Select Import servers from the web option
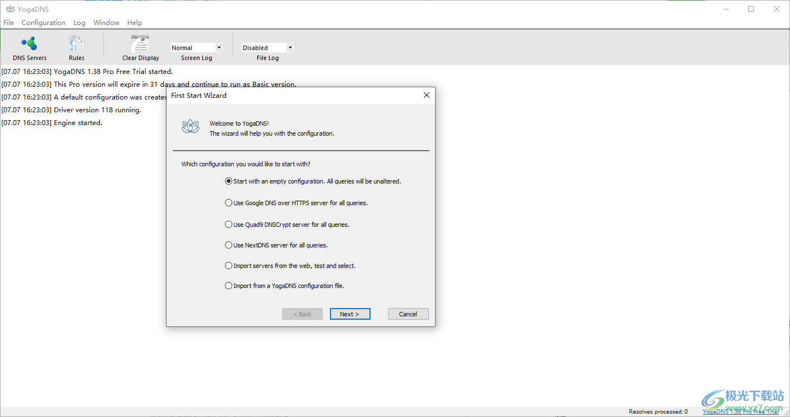Image resolution: width=790 pixels, height=417 pixels. click(290, 266)
